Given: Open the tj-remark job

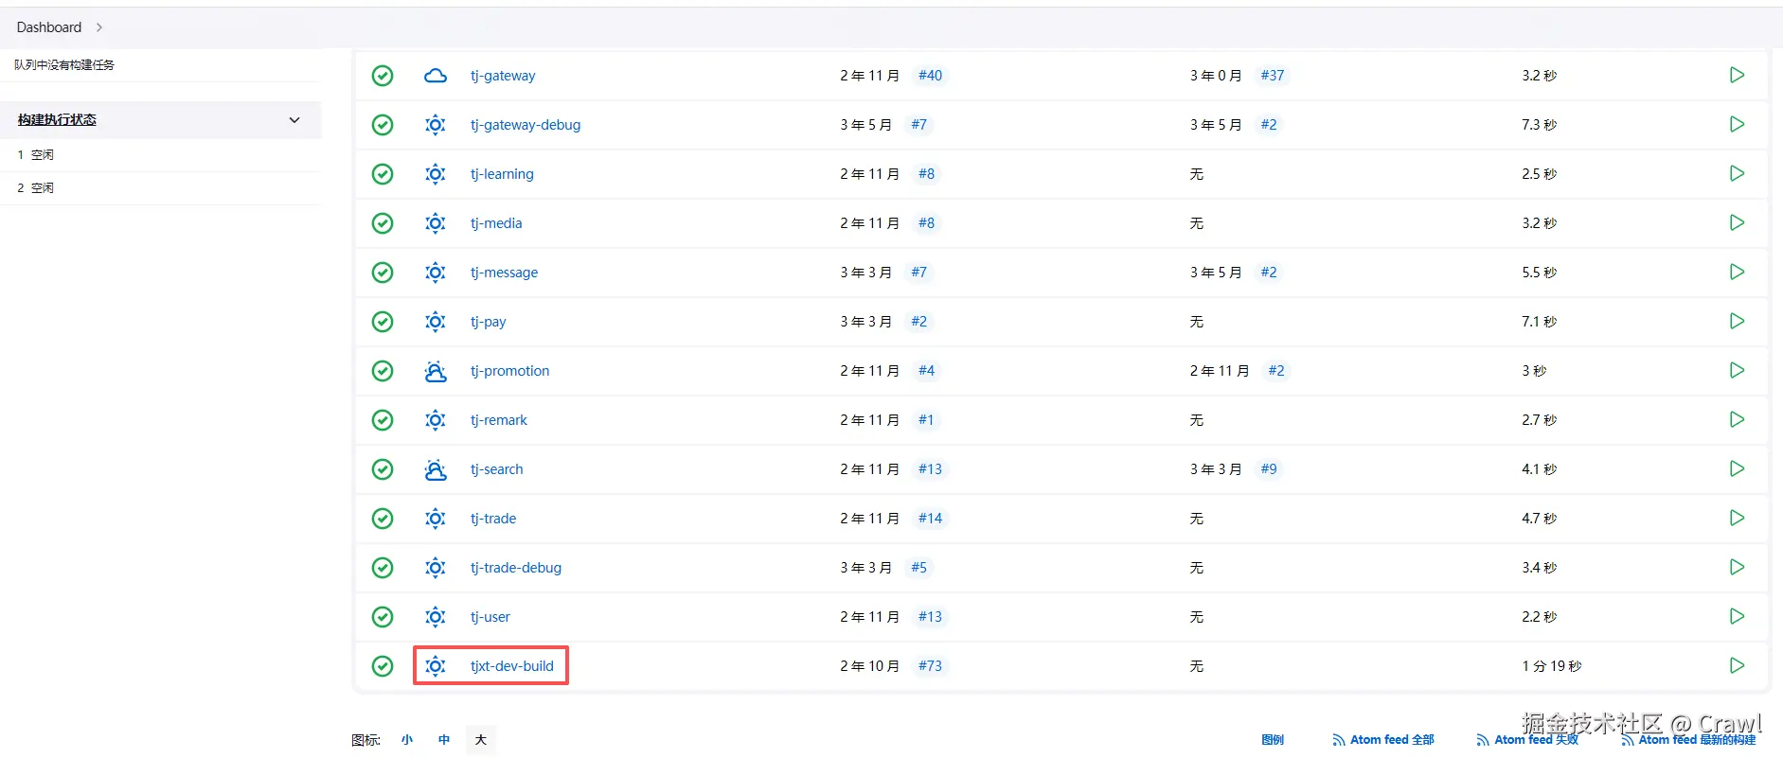Looking at the screenshot, I should coord(499,420).
